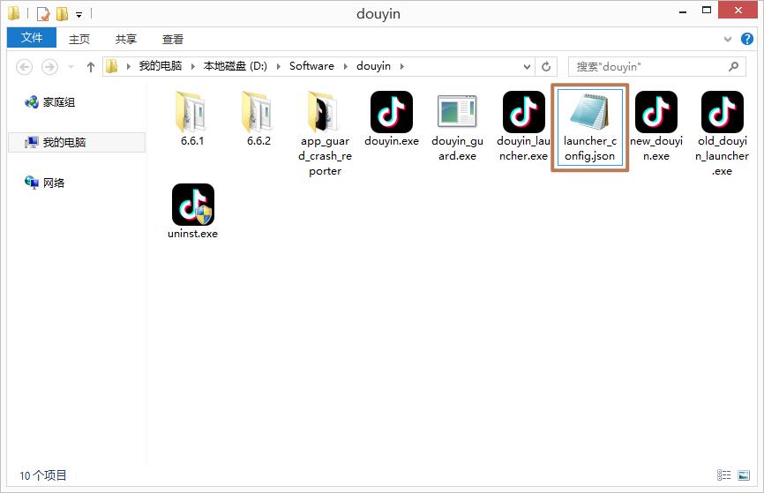Expand the arrow after Software in path
The height and width of the screenshot is (493, 764).
pos(346,66)
